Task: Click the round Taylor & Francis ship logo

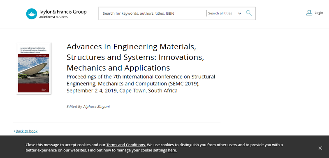Action: pyautogui.click(x=32, y=14)
